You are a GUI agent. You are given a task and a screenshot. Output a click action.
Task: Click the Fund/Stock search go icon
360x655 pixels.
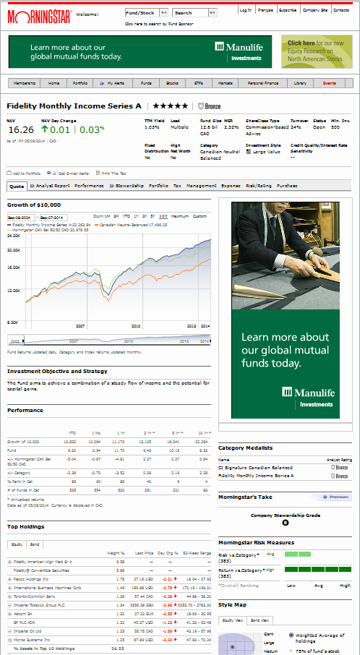[x=164, y=13]
